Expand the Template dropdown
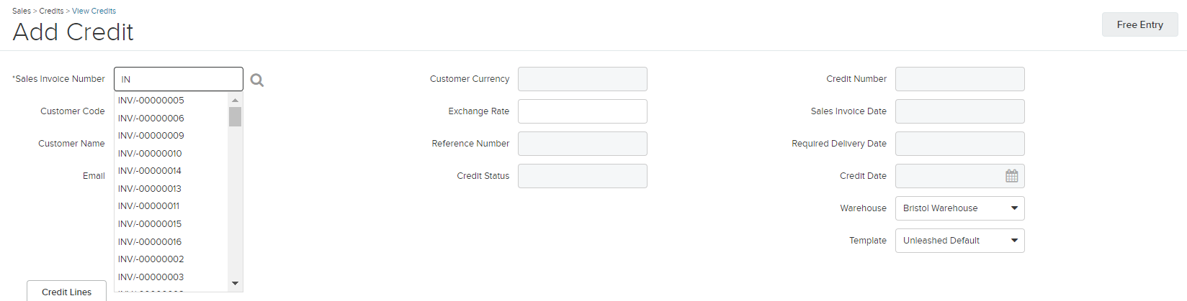Viewport: 1187px width, 301px height. pyautogui.click(x=959, y=241)
